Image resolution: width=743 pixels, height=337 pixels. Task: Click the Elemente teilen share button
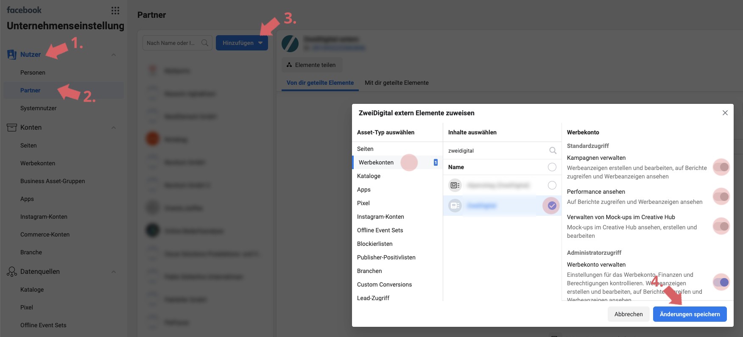coord(312,65)
